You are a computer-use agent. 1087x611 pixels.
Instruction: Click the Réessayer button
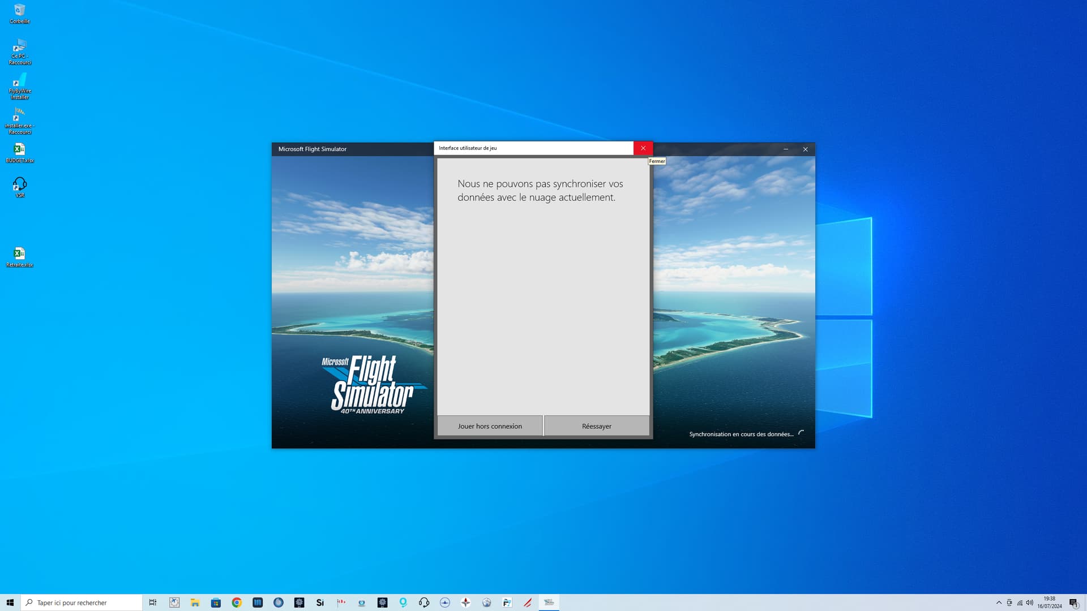(x=597, y=426)
